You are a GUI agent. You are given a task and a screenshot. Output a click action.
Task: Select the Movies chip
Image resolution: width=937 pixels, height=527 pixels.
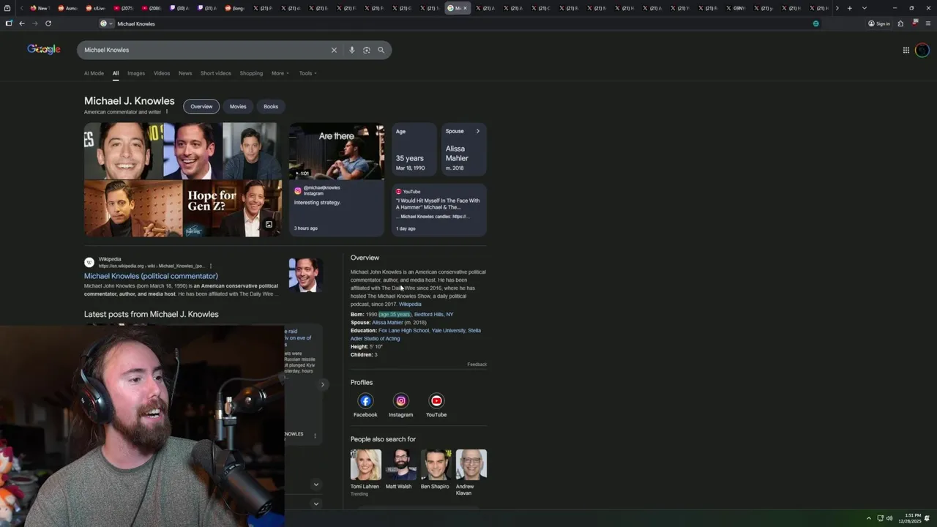[238, 106]
